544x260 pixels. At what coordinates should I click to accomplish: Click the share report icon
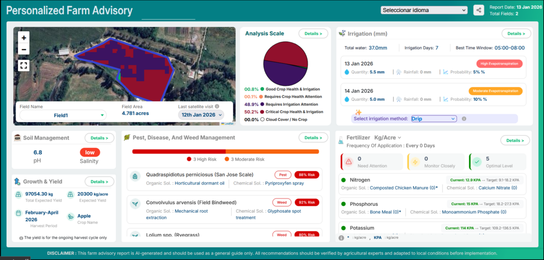(479, 10)
